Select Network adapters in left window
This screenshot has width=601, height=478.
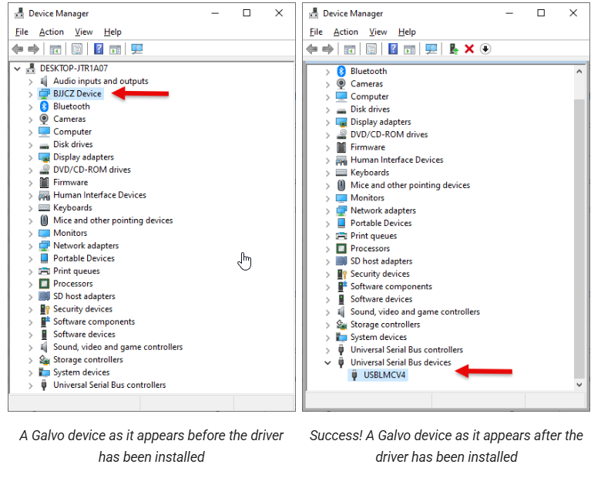(86, 245)
